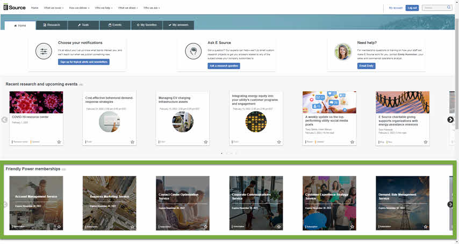Click Sign up for topical alerts and newsletters
Screen dimensions: 459x244
coord(84,62)
